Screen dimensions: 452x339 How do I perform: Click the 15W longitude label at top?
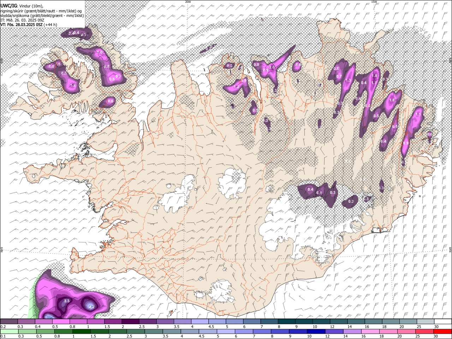pos(374,2)
